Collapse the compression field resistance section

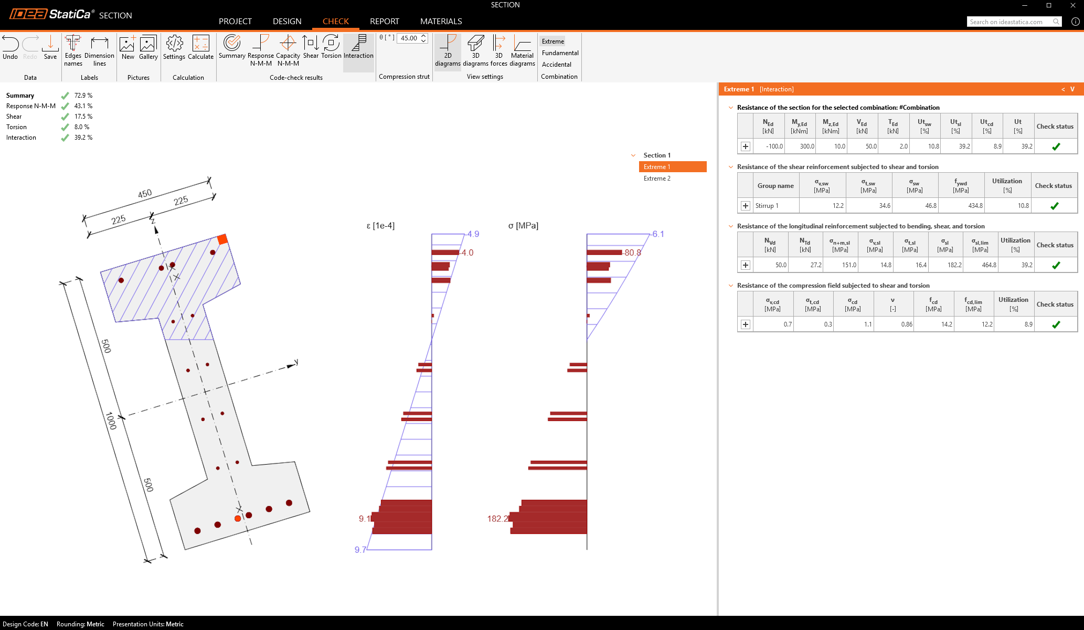point(731,286)
